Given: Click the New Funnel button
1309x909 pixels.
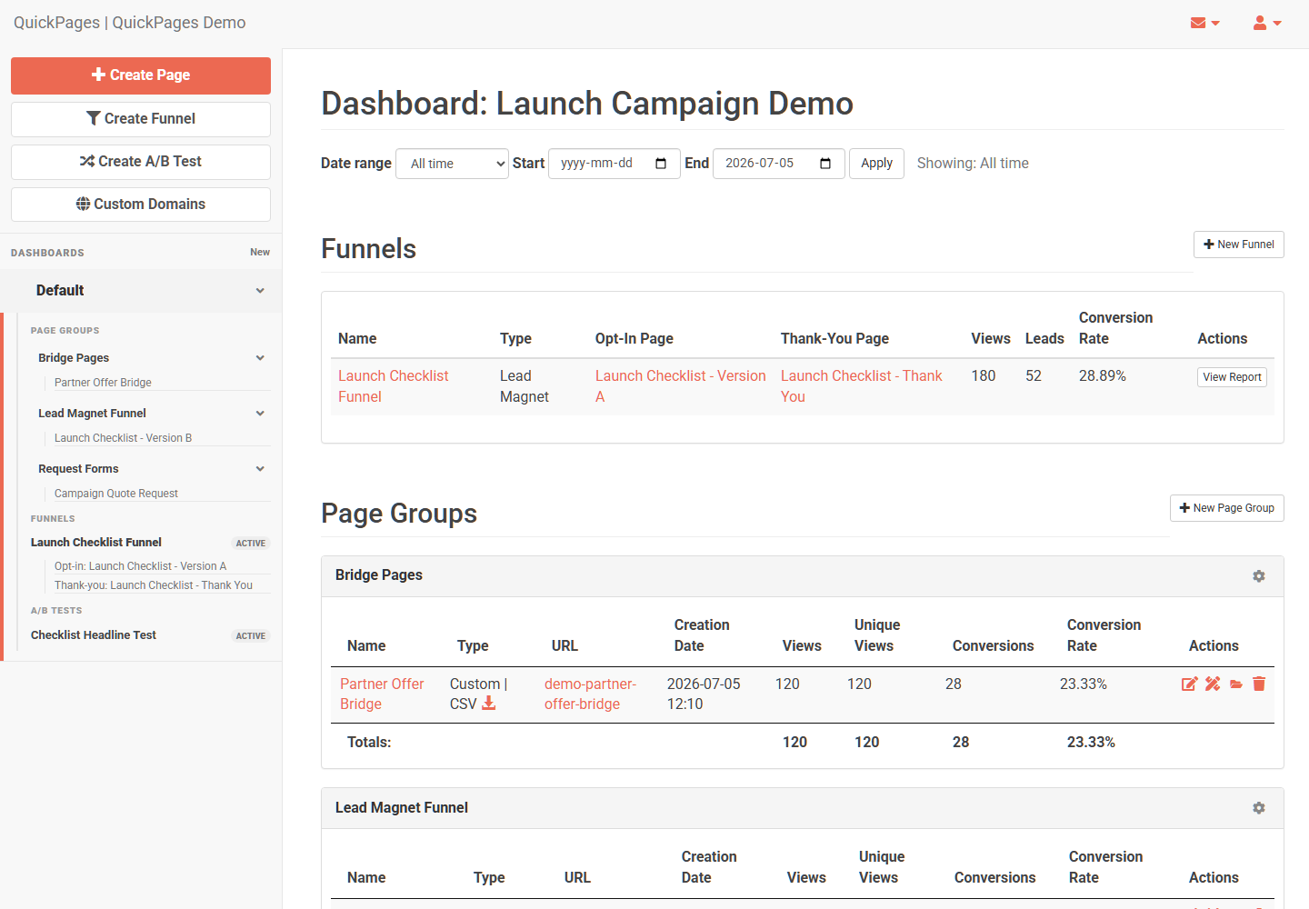Looking at the screenshot, I should pyautogui.click(x=1238, y=245).
